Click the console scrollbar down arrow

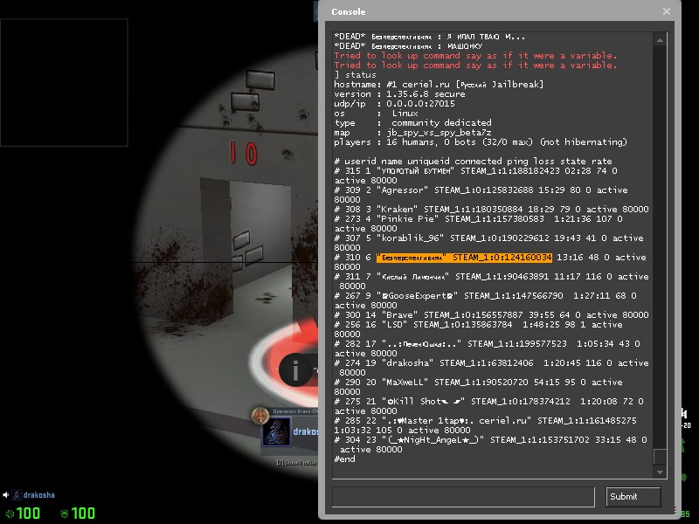pos(661,472)
